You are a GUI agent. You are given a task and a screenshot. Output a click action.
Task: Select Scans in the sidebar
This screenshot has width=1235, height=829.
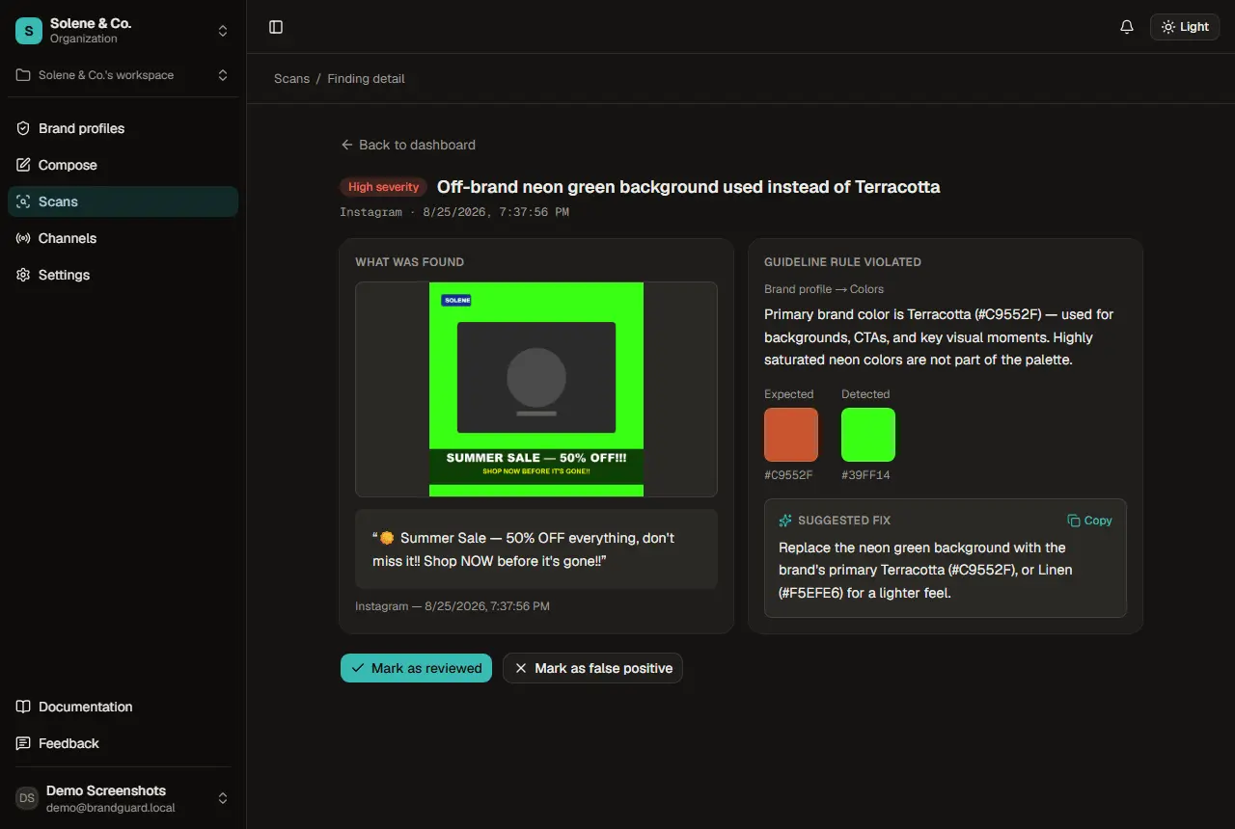tap(123, 201)
